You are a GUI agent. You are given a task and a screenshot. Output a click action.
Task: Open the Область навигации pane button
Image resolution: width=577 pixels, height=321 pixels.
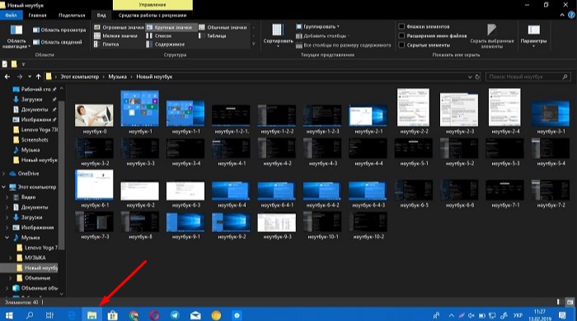16,36
